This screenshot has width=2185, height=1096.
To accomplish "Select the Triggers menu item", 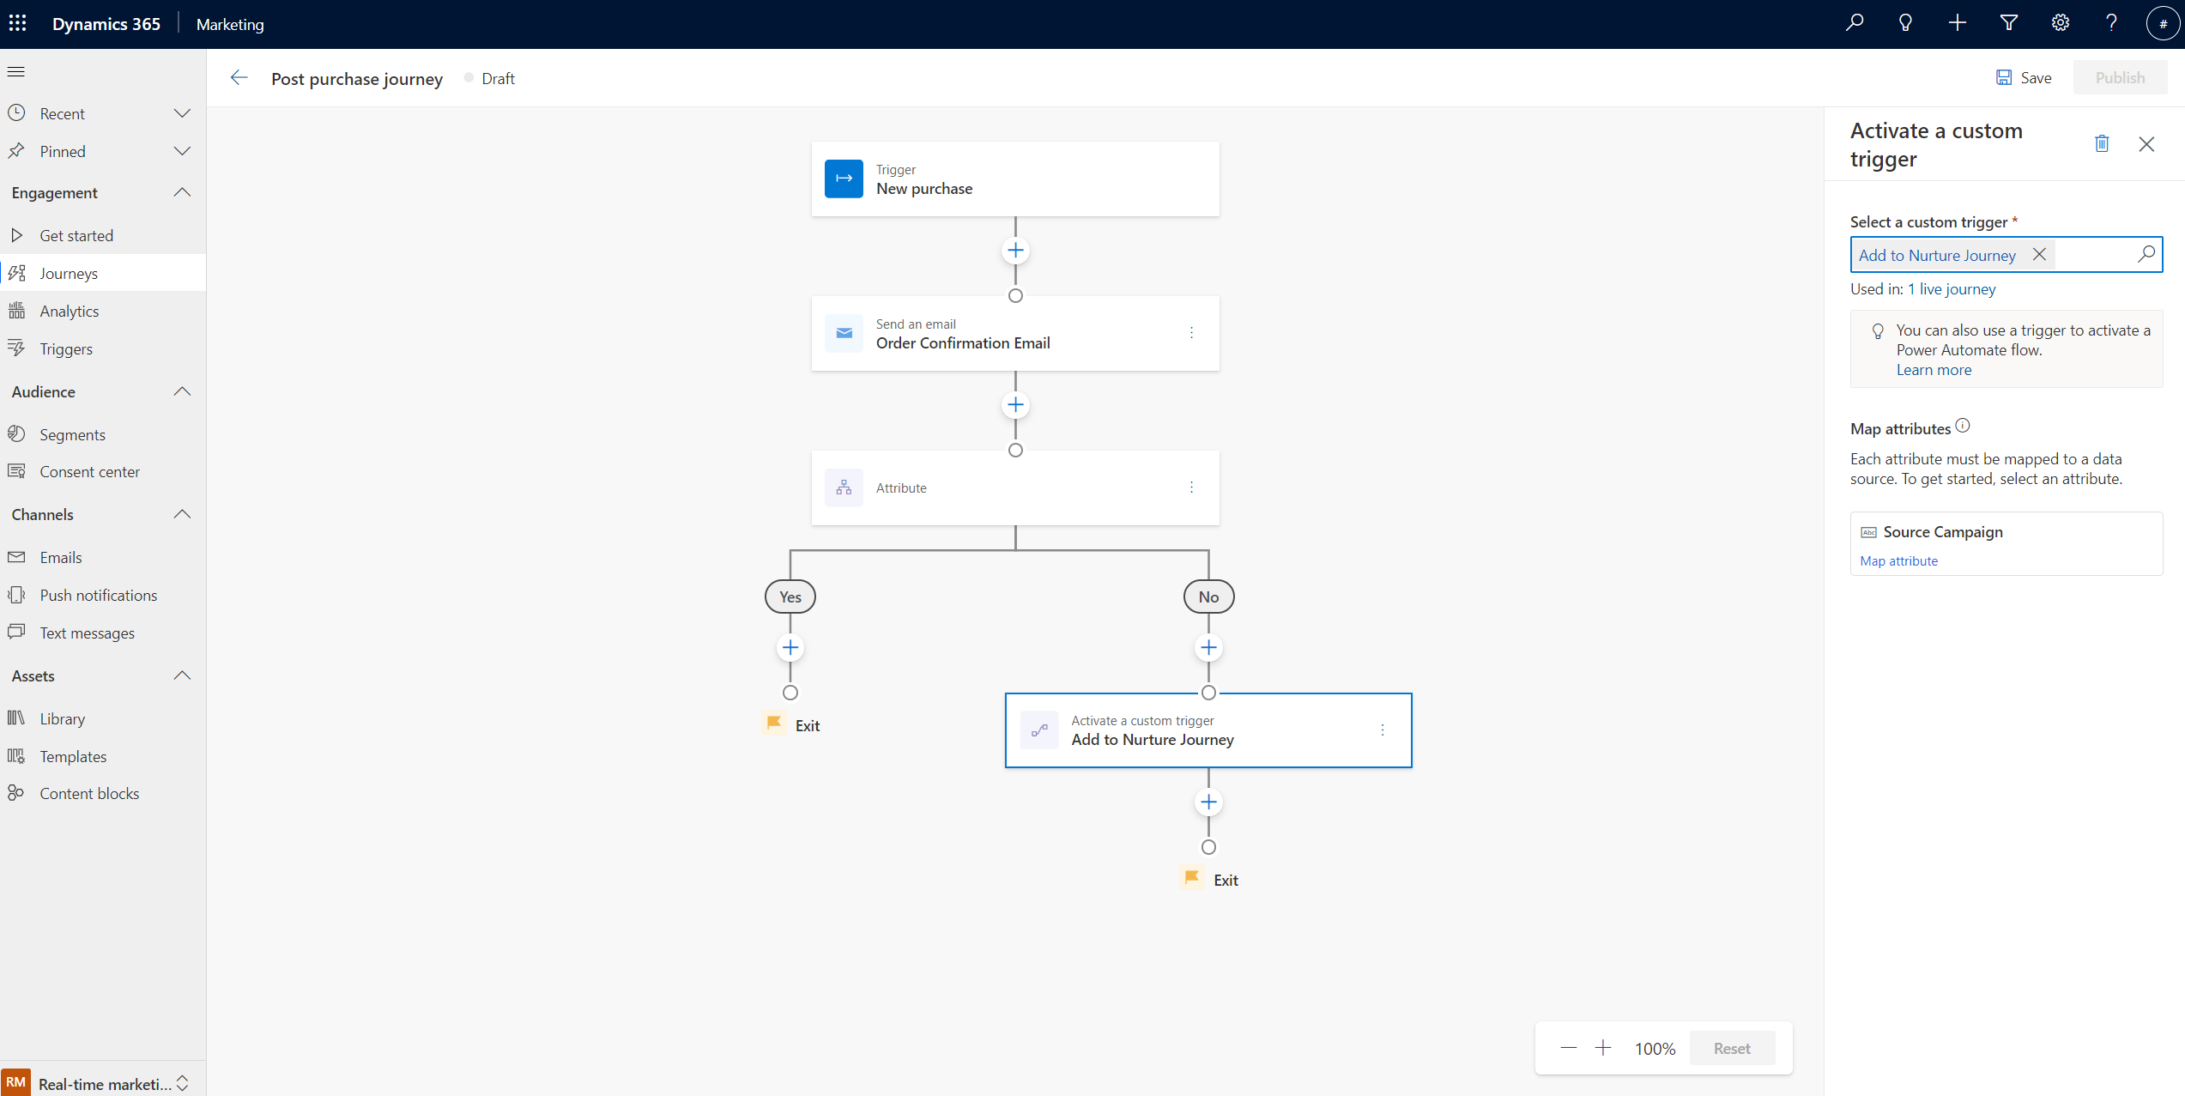I will [66, 348].
